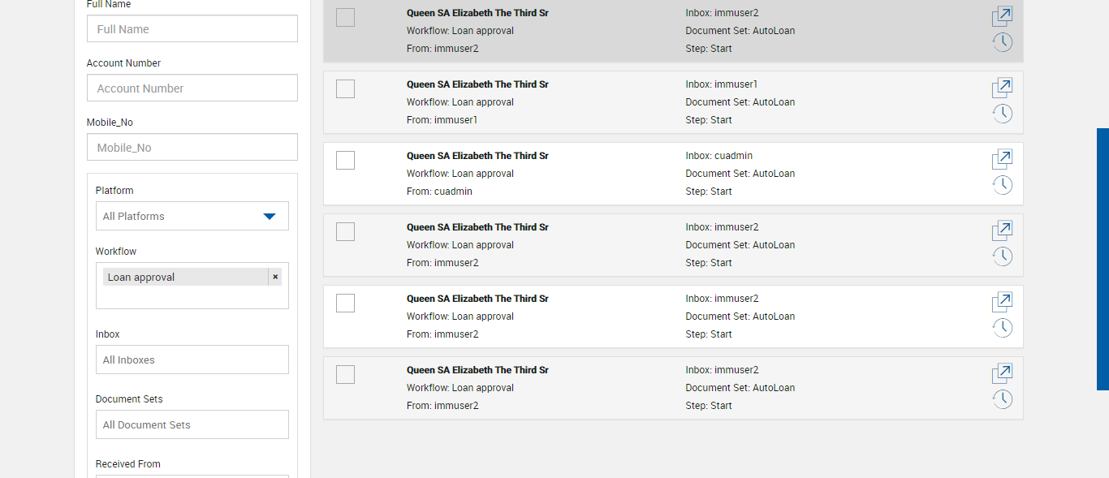Remove the Loan approval workflow tag

(275, 277)
